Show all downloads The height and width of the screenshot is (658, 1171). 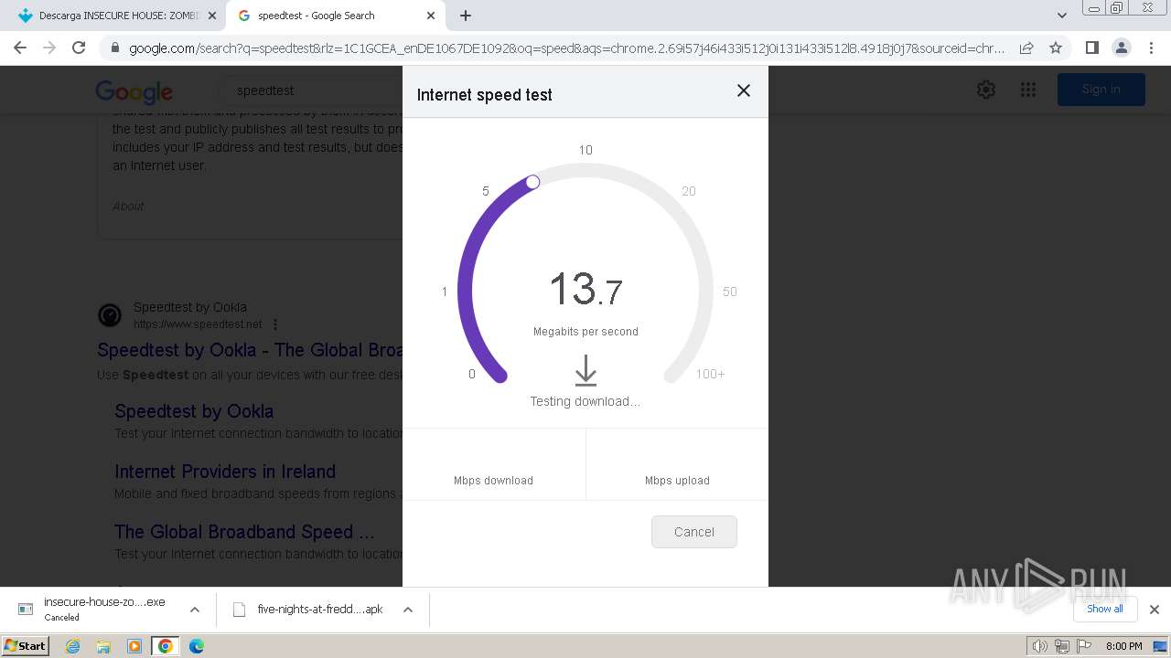pyautogui.click(x=1105, y=609)
